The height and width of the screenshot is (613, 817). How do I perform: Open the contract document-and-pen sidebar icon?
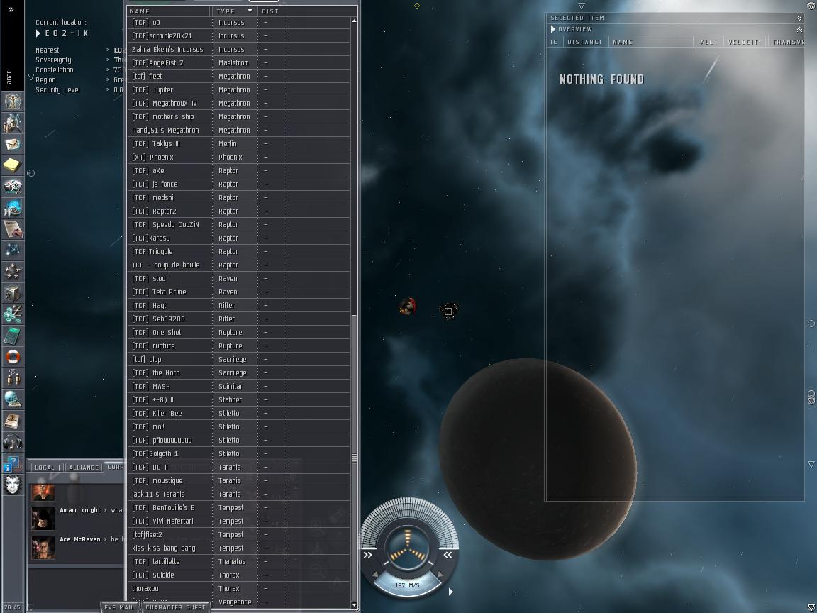13,229
